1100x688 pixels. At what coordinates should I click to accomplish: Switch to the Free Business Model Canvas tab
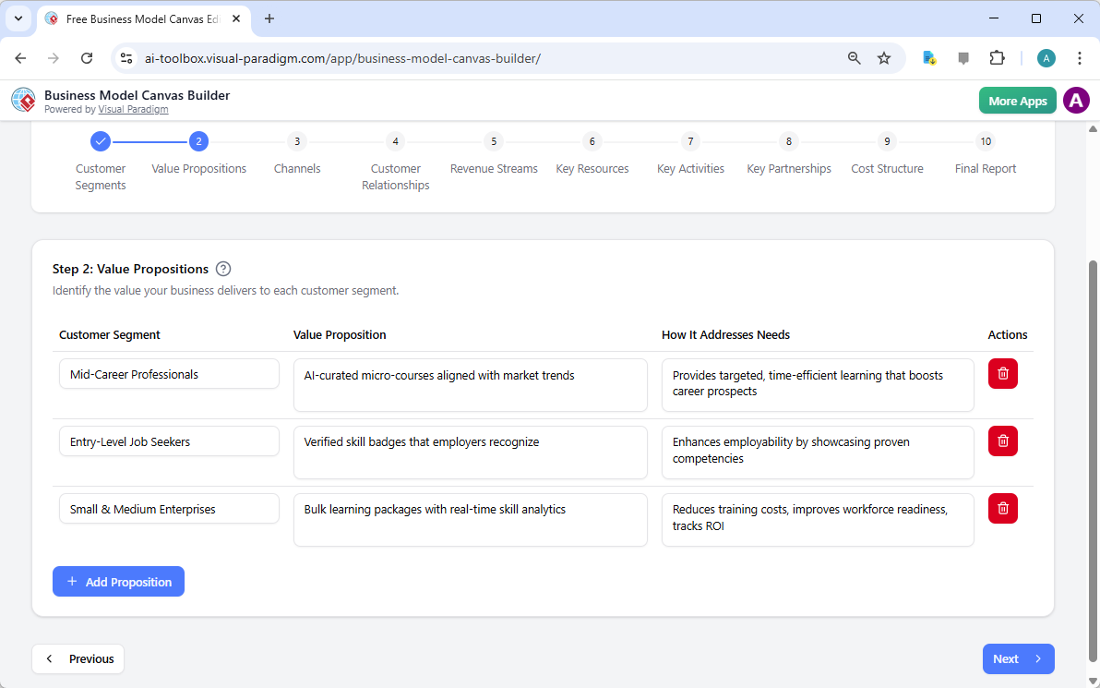click(x=138, y=18)
